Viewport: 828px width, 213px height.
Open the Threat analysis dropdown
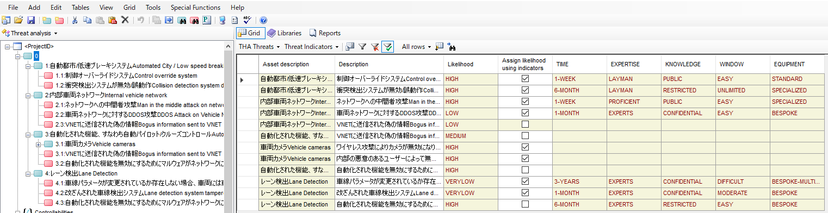point(30,33)
